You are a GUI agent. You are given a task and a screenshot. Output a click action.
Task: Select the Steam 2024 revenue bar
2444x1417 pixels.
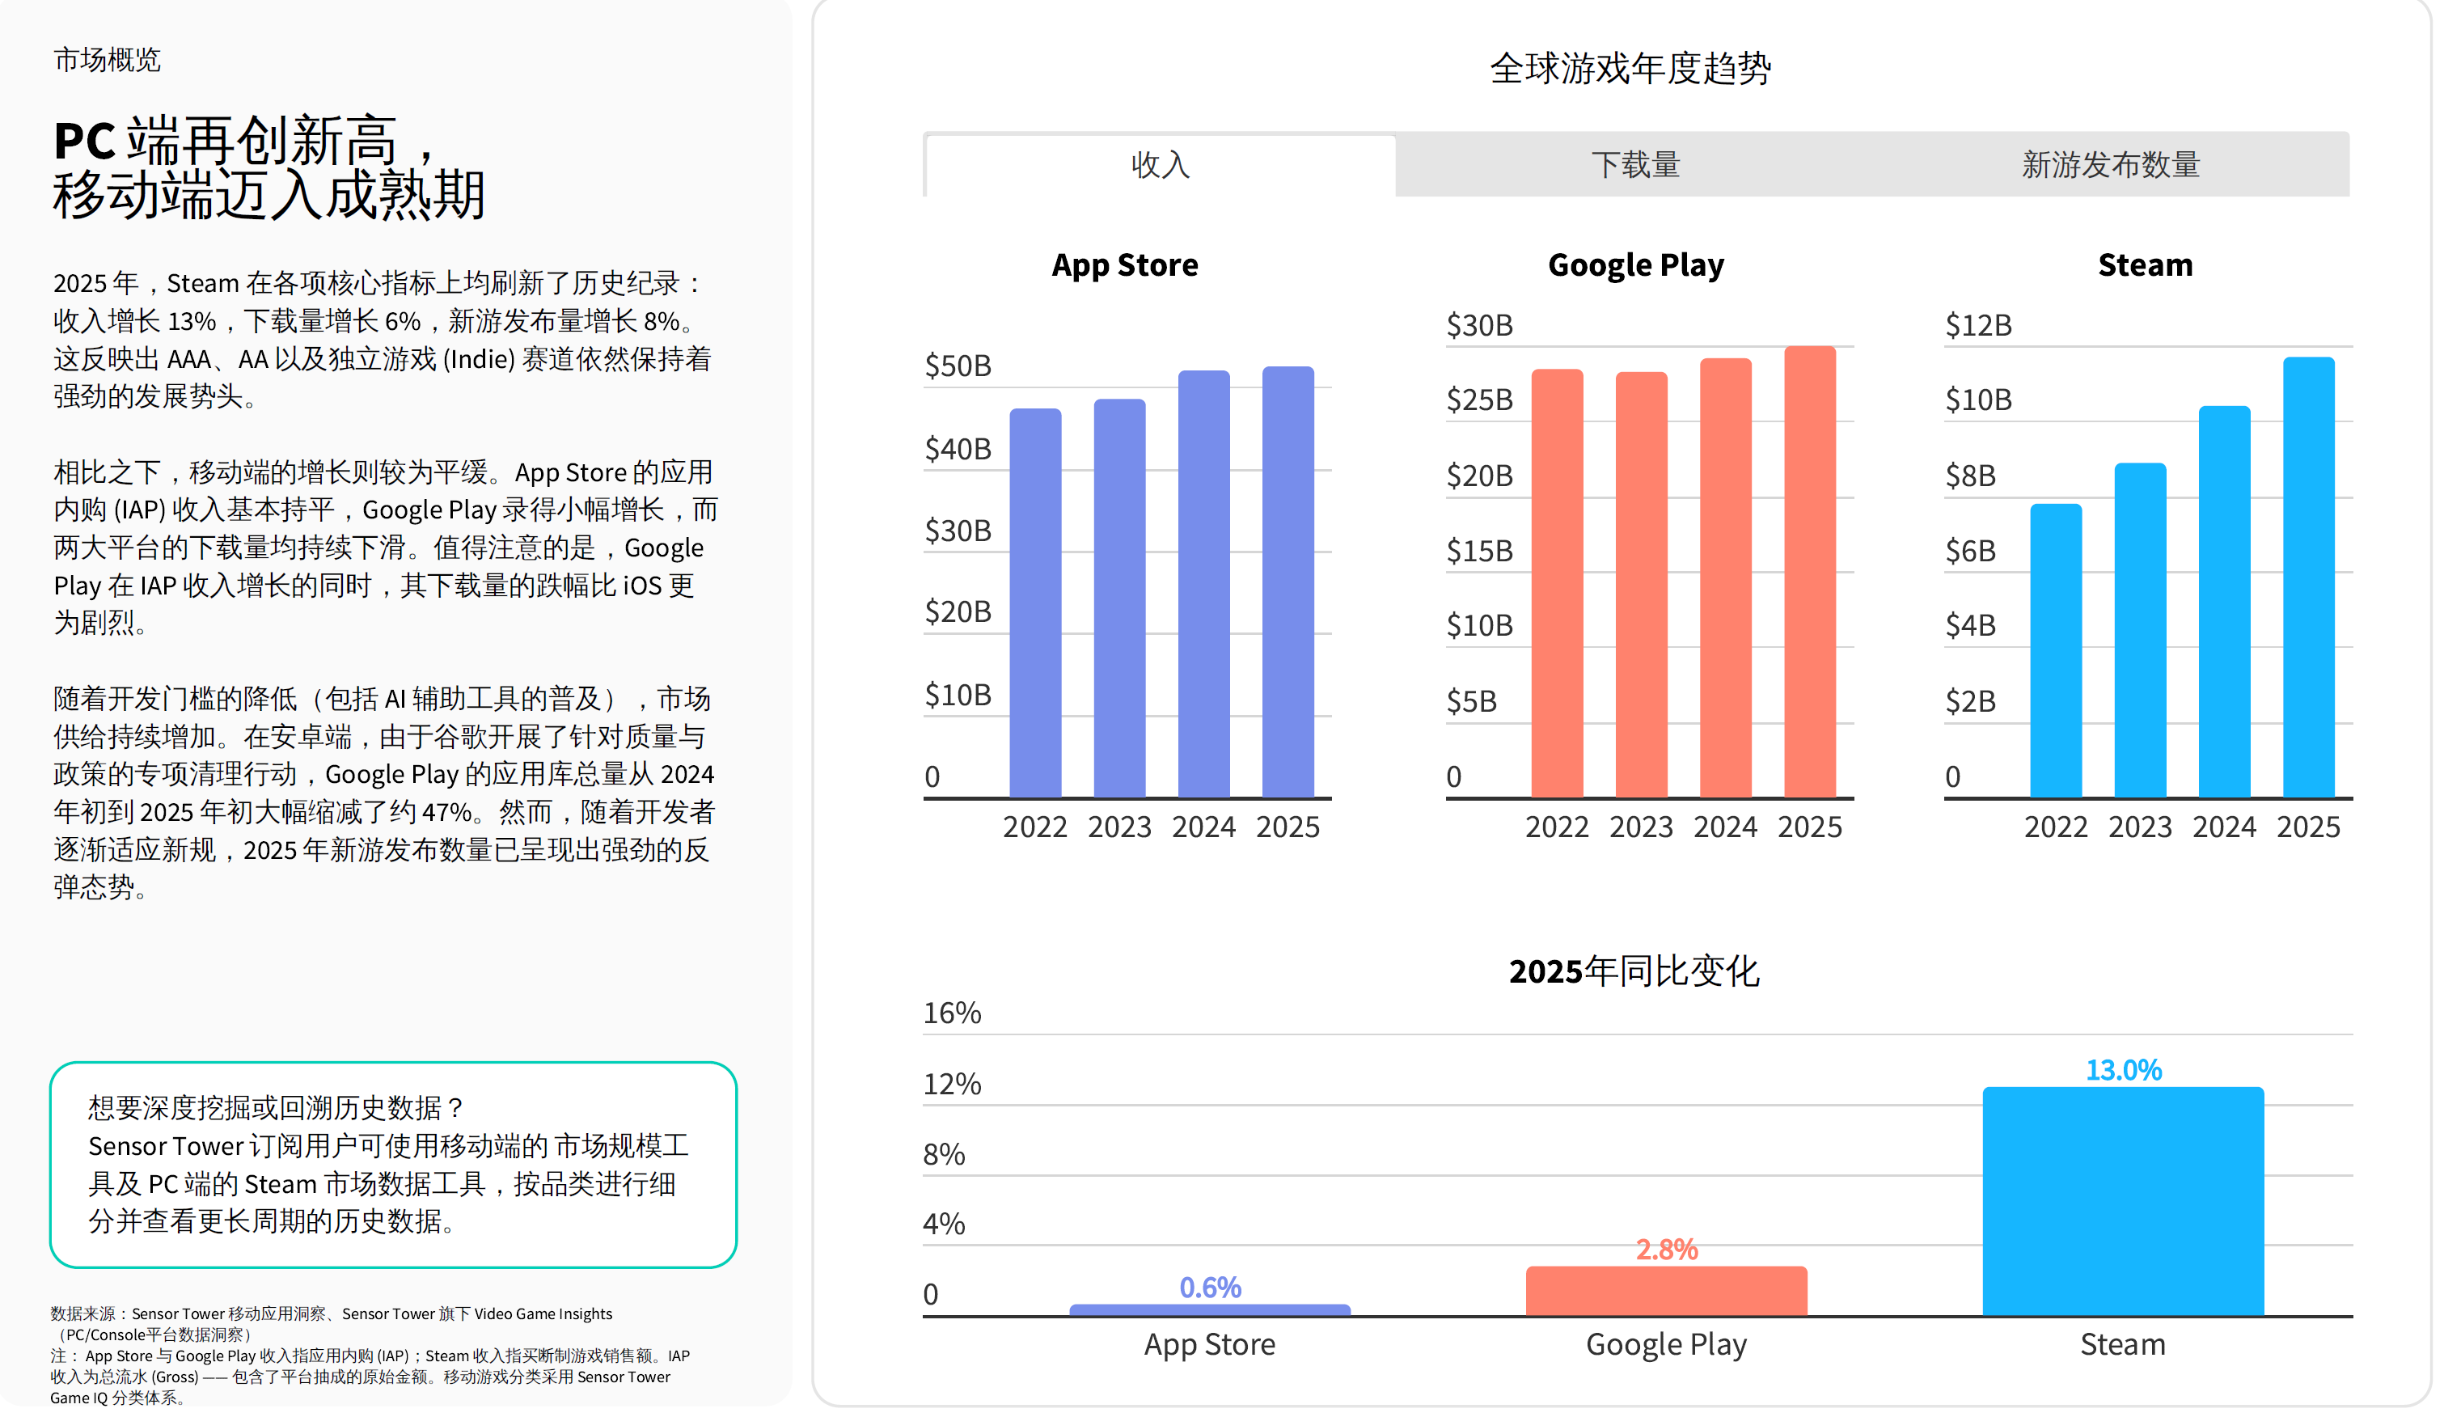[x=2224, y=601]
